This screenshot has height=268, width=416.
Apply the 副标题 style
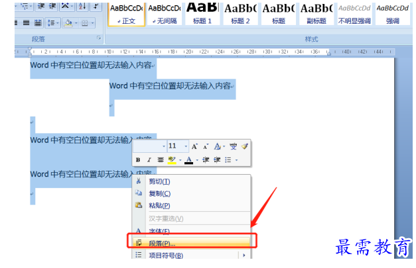316,15
